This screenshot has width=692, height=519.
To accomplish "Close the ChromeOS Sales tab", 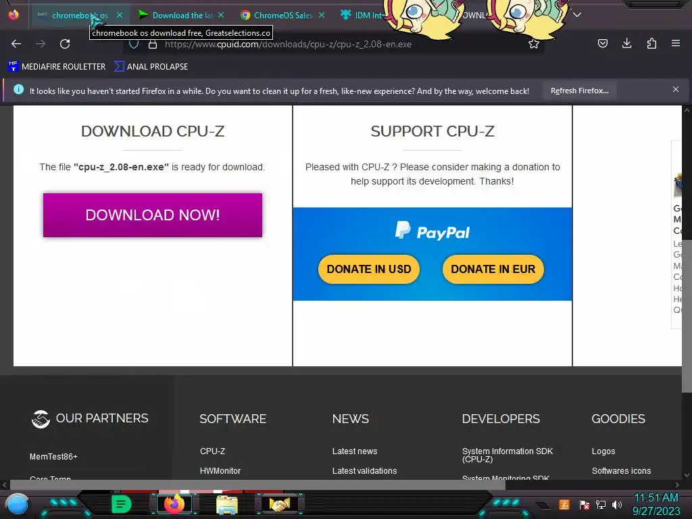I will [321, 15].
